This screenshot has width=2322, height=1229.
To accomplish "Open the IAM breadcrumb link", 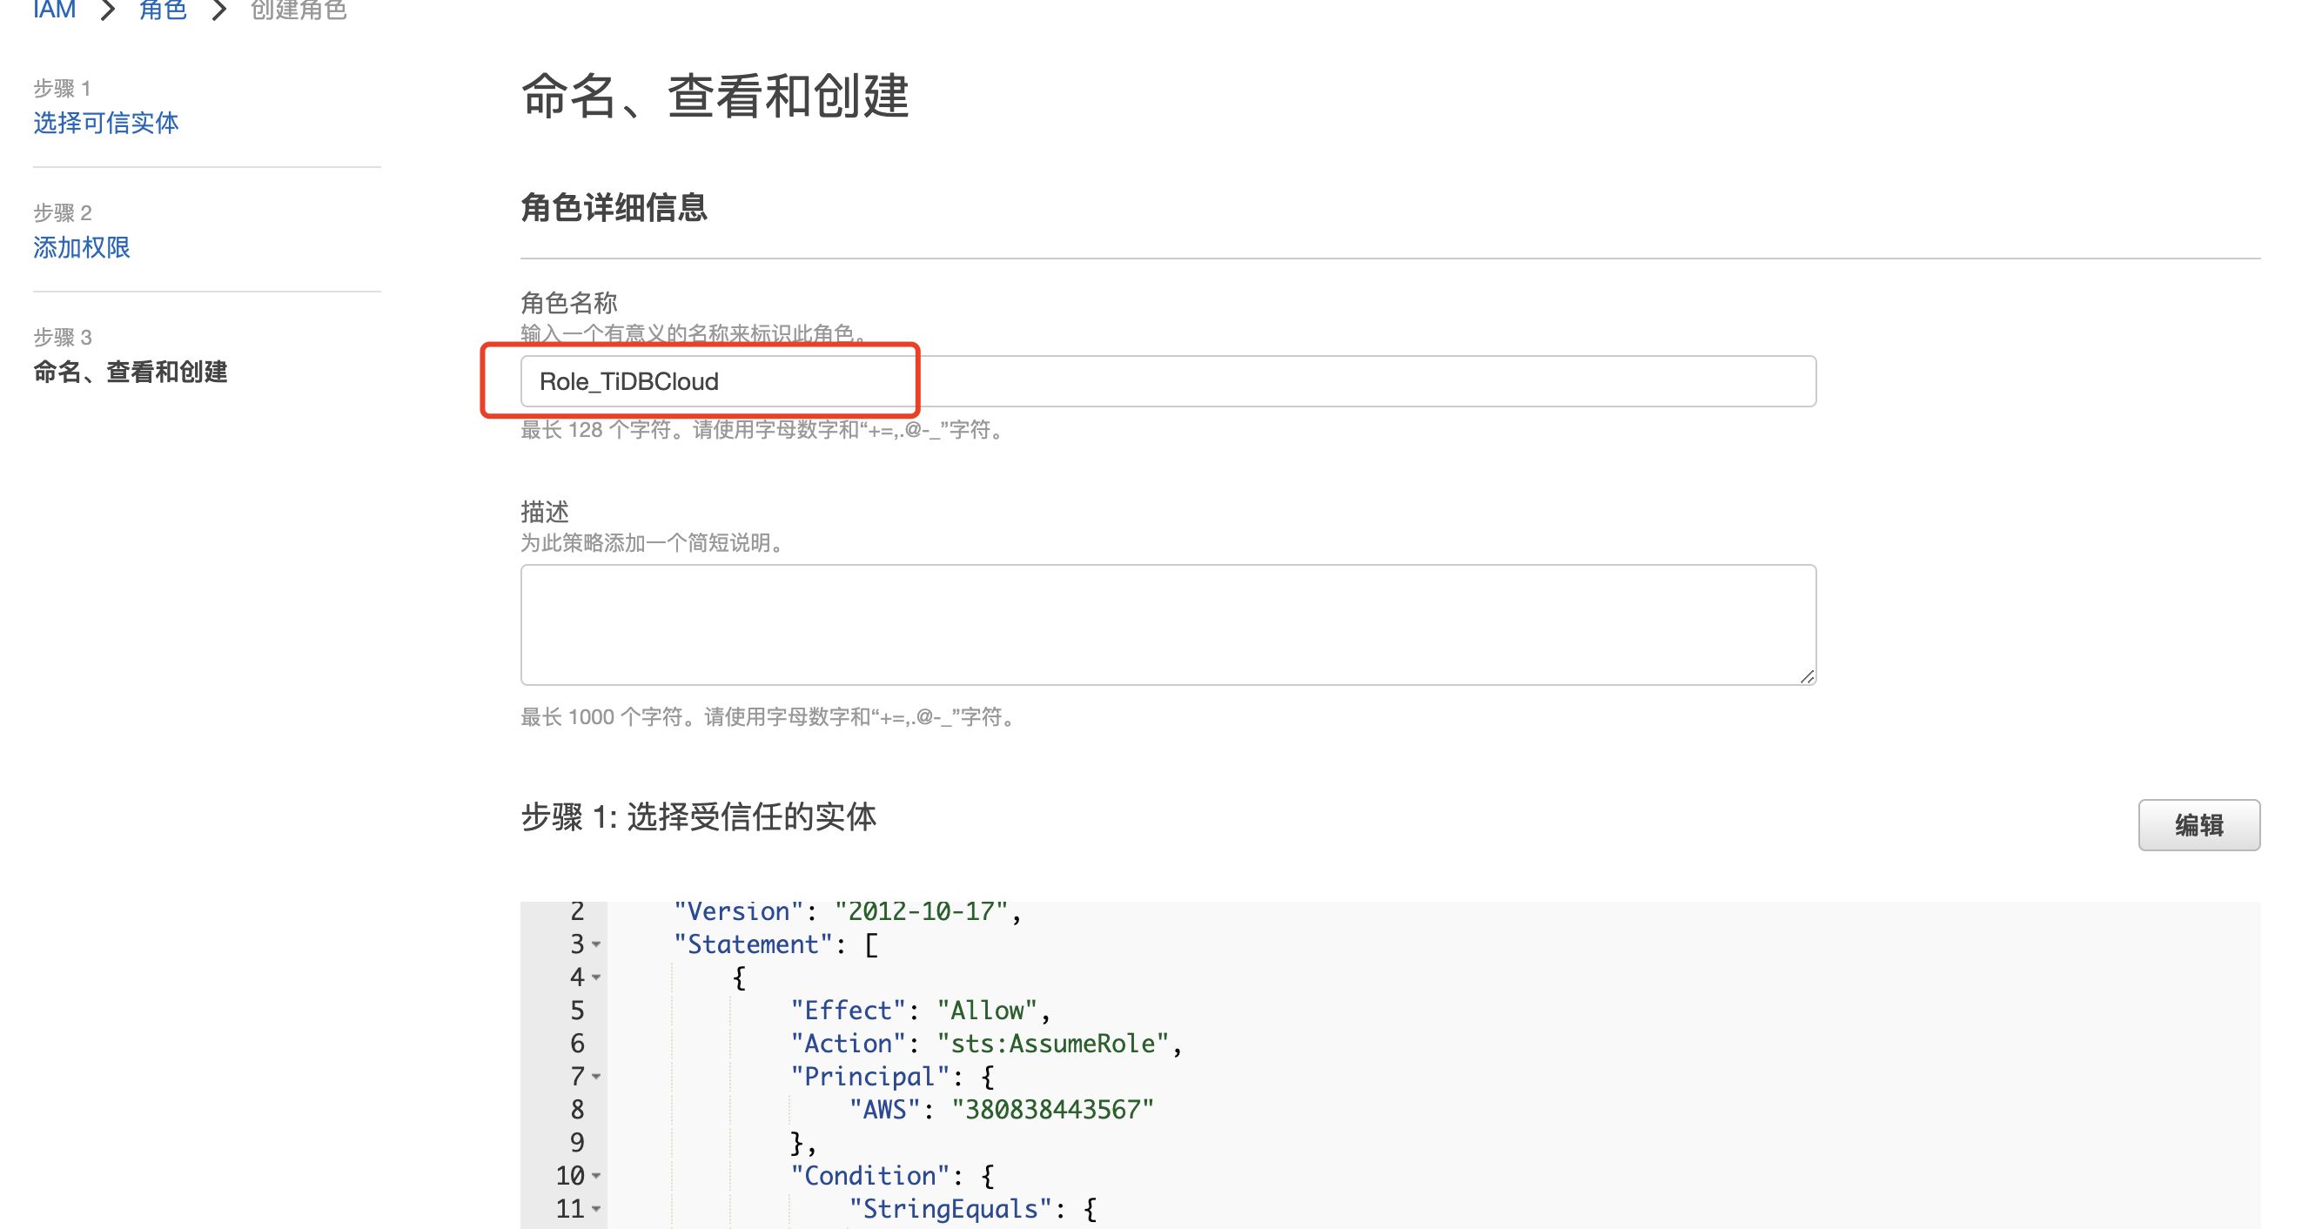I will click(x=54, y=9).
